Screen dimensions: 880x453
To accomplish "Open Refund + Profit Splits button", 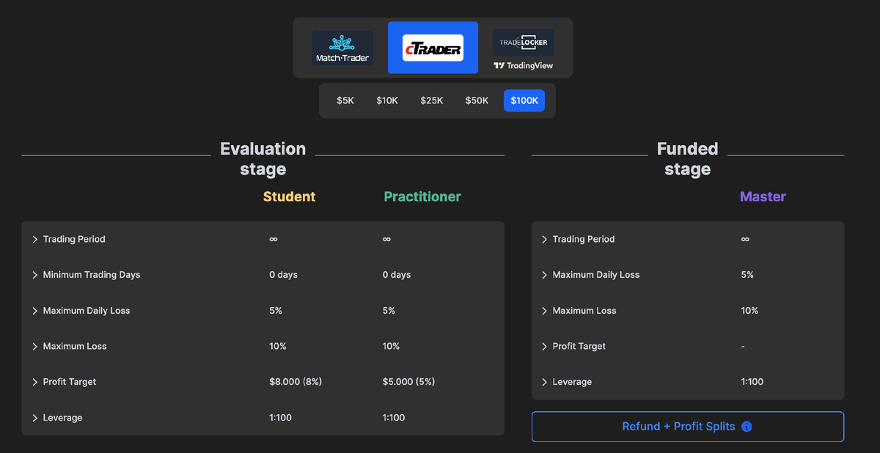I will pos(688,427).
